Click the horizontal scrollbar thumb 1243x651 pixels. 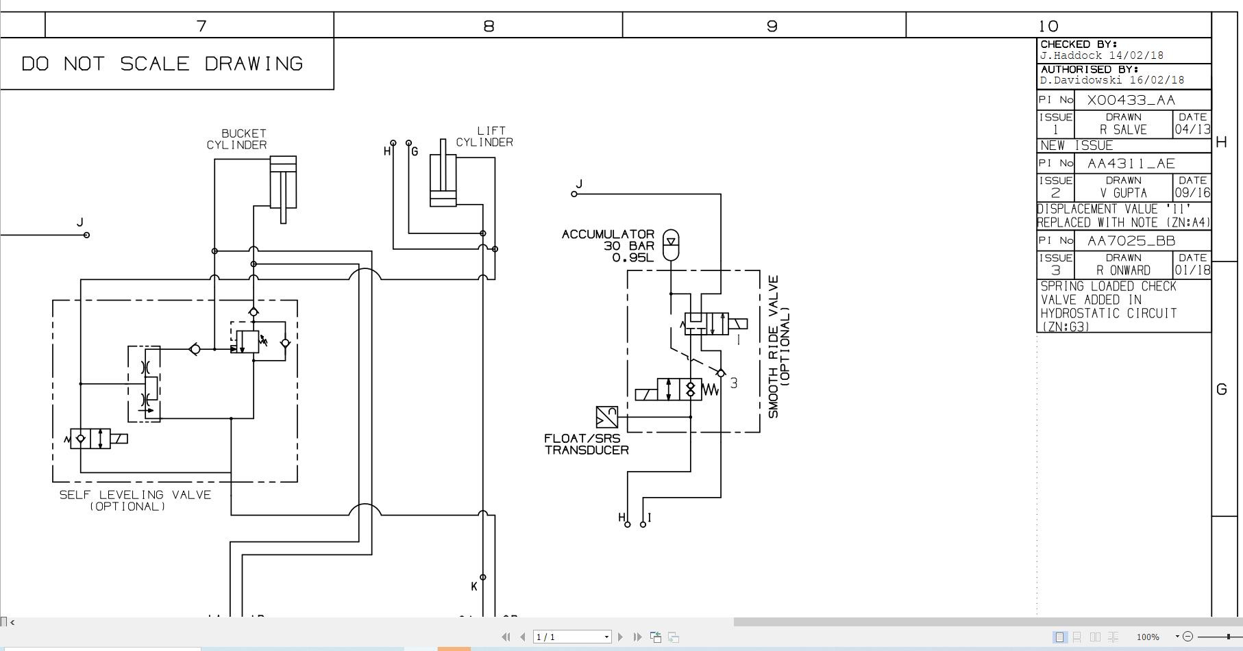988,622
